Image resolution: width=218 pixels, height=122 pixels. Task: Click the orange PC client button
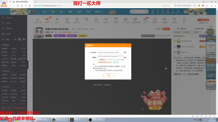pyautogui.click(x=203, y=20)
